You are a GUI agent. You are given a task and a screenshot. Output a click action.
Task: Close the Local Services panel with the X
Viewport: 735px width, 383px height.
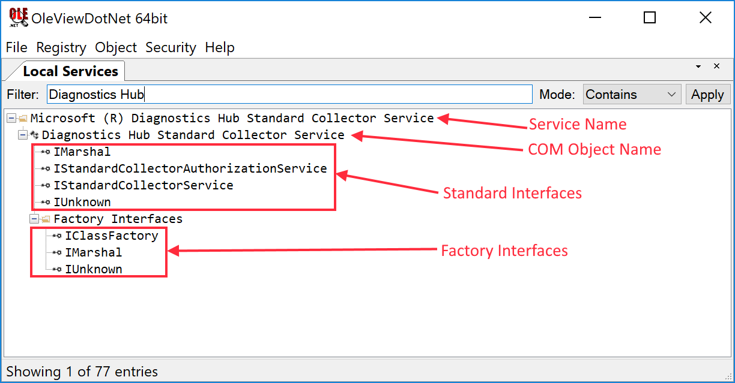point(716,67)
